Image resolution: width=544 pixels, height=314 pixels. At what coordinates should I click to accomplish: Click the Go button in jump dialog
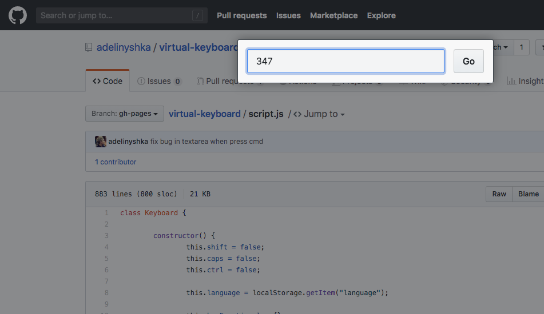(468, 61)
